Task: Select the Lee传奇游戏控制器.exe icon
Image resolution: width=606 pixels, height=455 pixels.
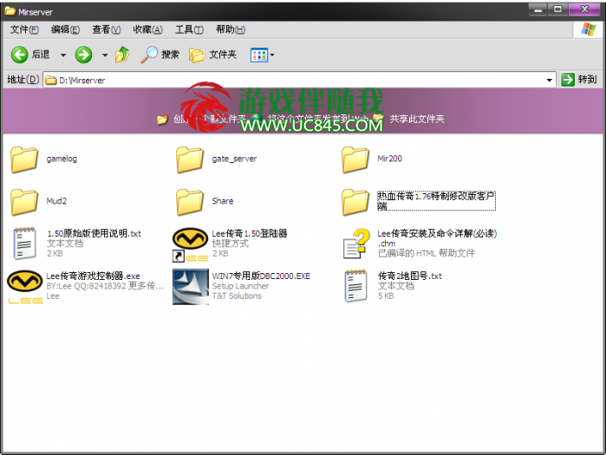Action: click(x=25, y=287)
